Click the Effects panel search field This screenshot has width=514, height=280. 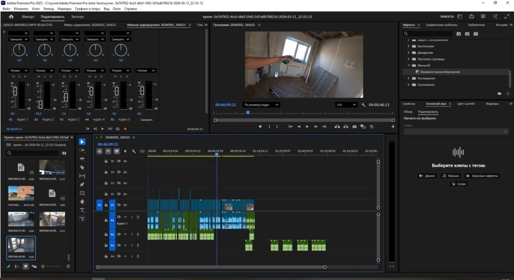click(427, 33)
